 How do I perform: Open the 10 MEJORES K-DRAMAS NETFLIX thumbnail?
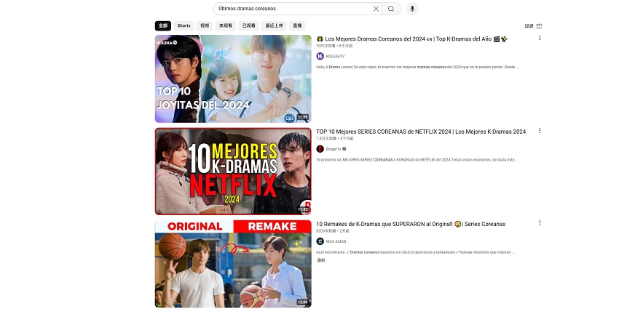(x=233, y=172)
